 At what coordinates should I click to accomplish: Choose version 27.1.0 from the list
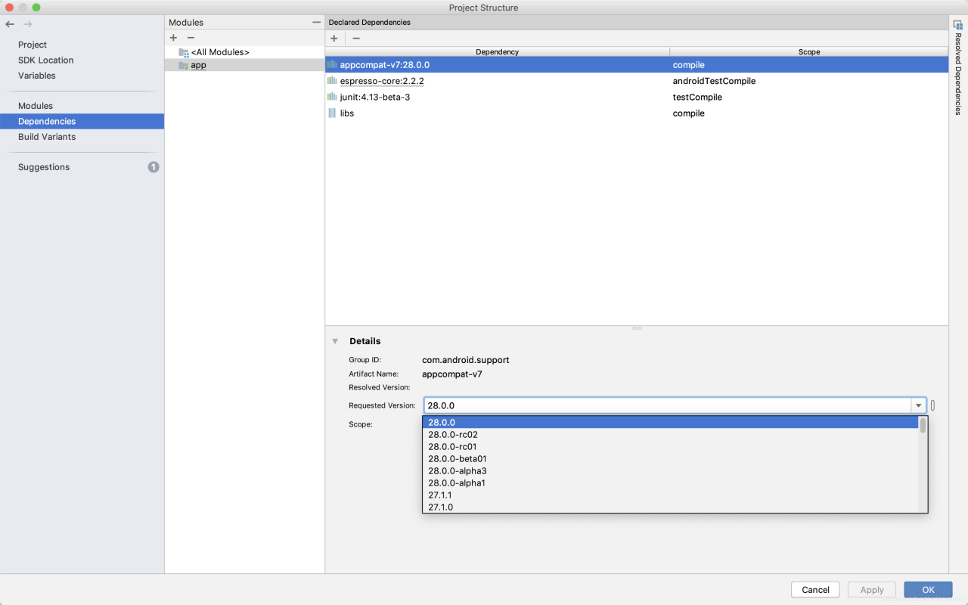pyautogui.click(x=670, y=507)
